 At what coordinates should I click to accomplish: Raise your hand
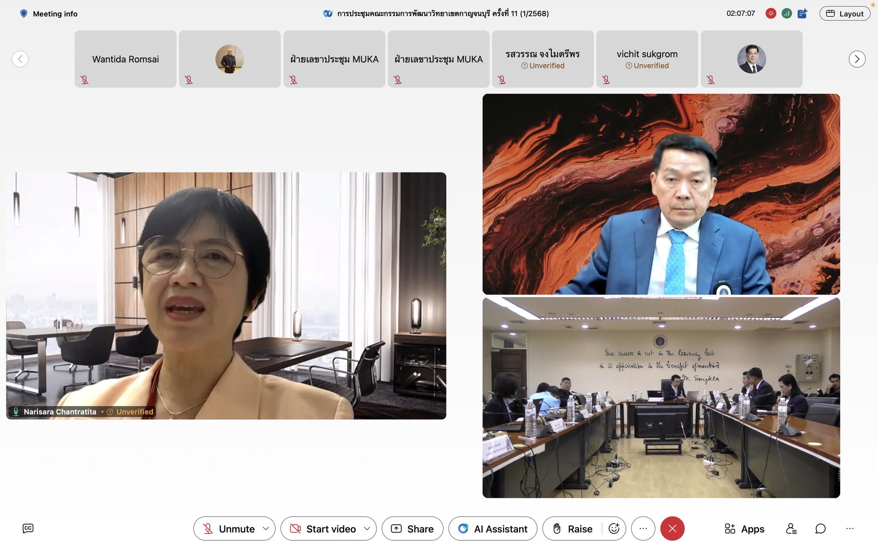[573, 529]
